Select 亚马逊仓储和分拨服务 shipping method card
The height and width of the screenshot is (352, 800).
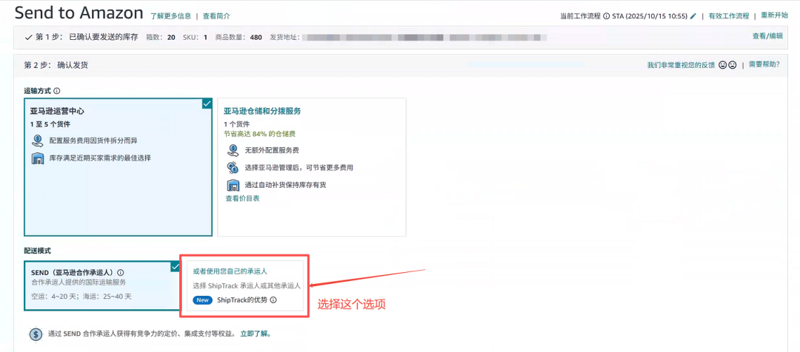(312, 167)
